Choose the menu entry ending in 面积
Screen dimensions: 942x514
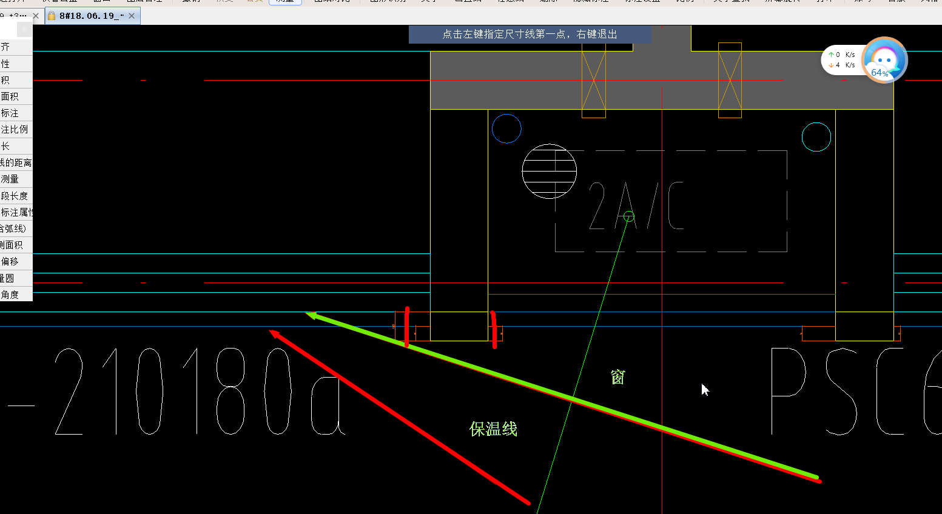(x=16, y=96)
